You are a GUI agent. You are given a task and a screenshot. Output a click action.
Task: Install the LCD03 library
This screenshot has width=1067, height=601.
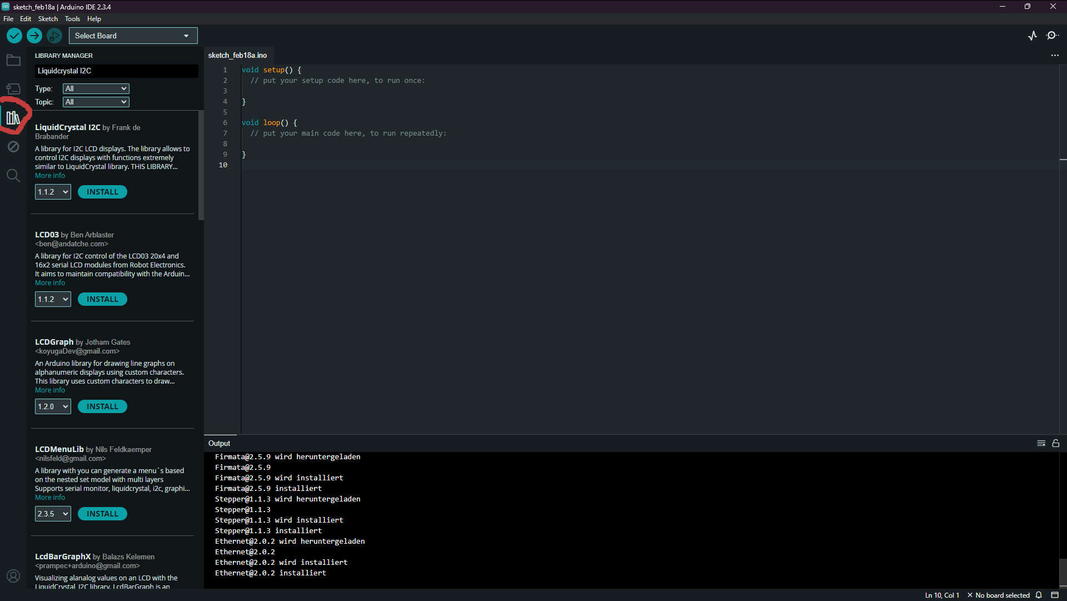[x=102, y=299]
